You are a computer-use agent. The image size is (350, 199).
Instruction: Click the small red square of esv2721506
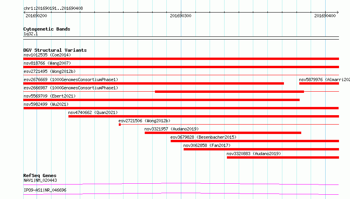pyautogui.click(x=120, y=125)
